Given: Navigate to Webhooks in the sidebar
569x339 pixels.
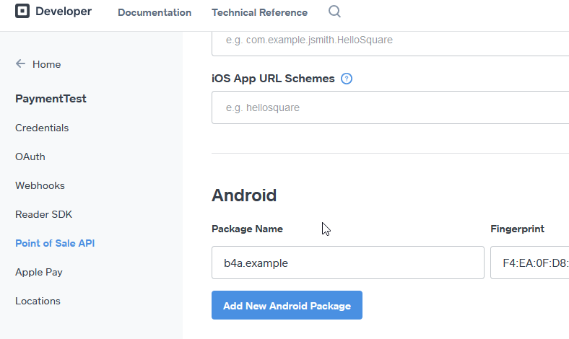Looking at the screenshot, I should click(x=40, y=185).
